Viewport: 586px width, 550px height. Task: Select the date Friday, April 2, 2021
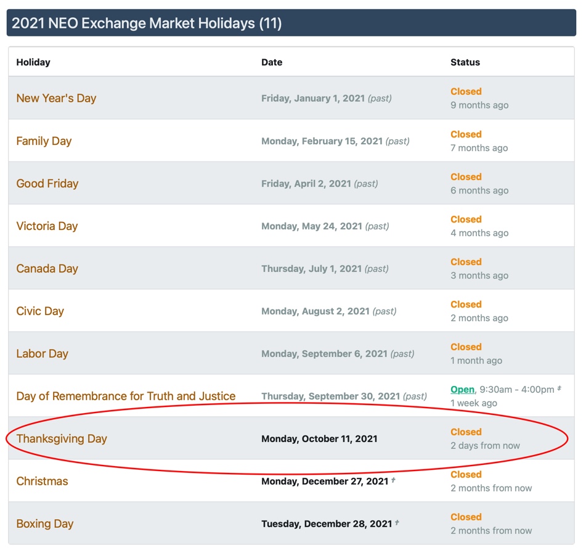(306, 184)
